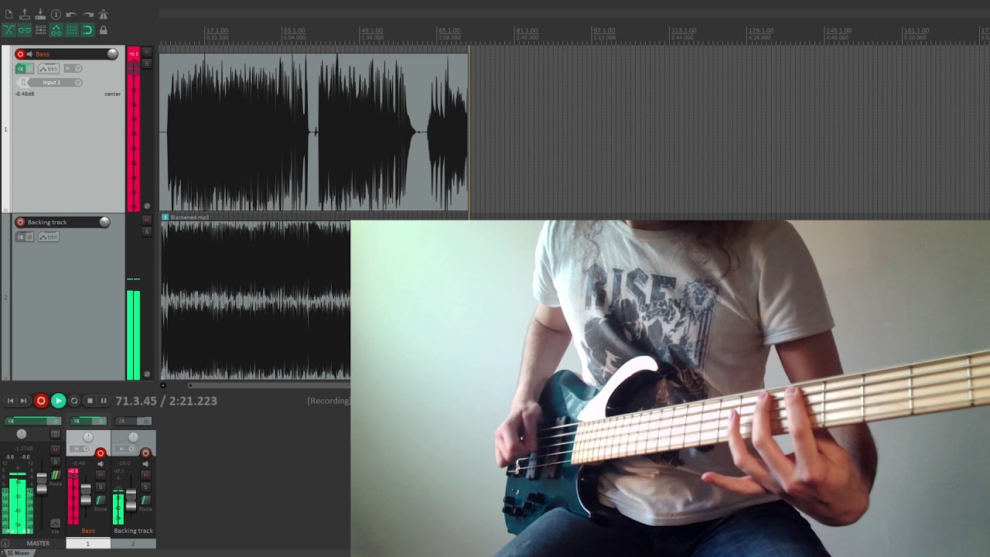990x557 pixels.
Task: Click the transport Stop button
Action: [90, 401]
